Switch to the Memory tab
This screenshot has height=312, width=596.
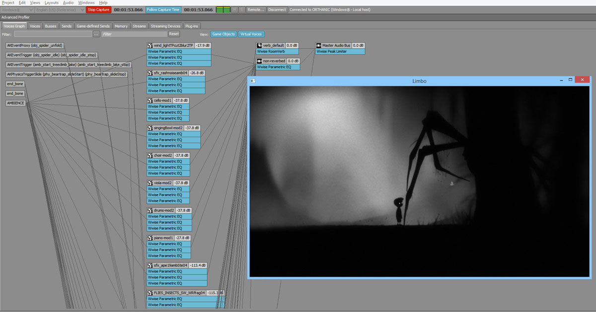pyautogui.click(x=121, y=26)
